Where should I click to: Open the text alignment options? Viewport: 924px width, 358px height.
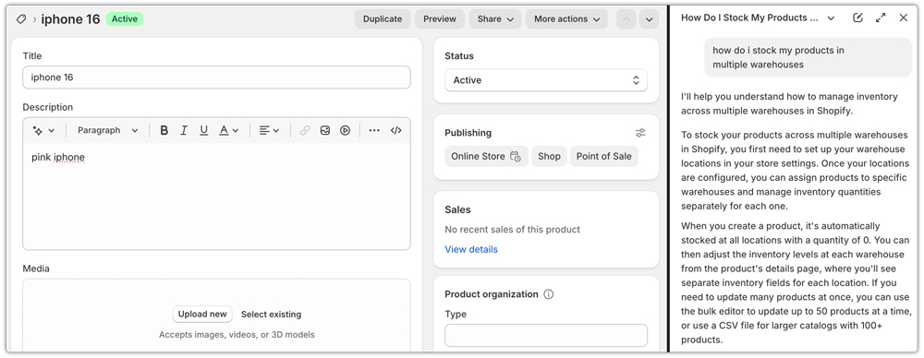click(269, 130)
